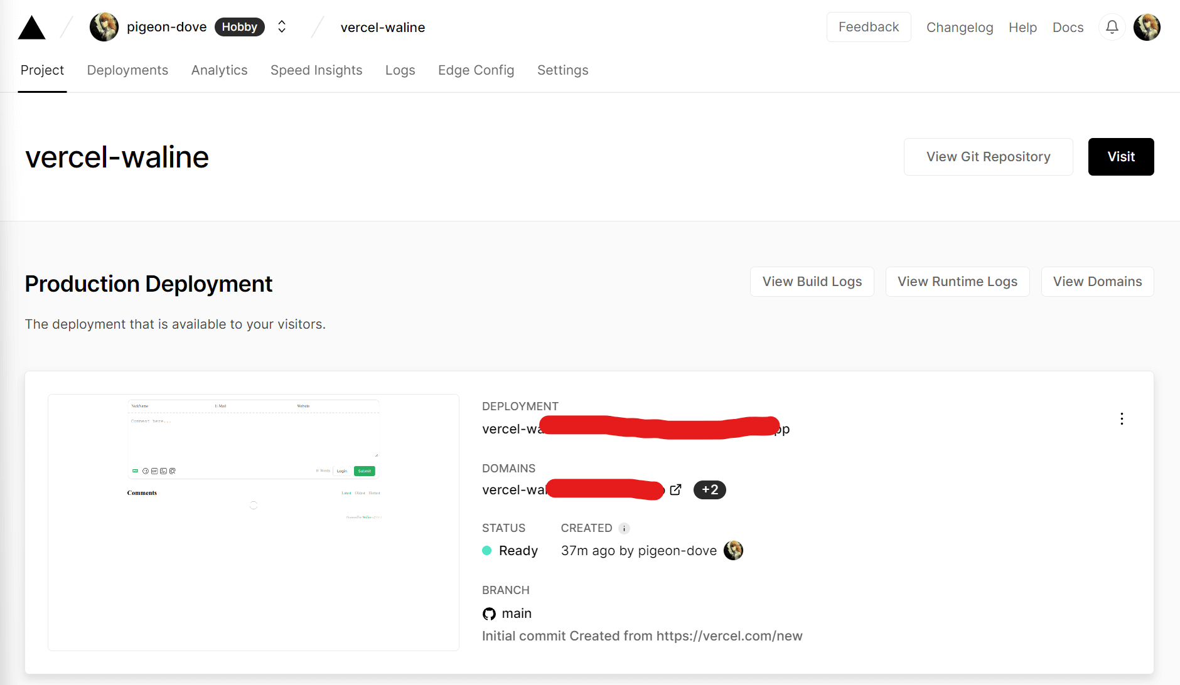Click the GitHub icon beside main branch
1180x685 pixels.
489,613
